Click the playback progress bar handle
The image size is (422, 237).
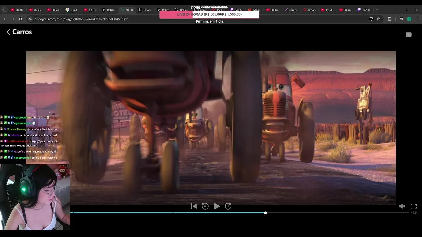pyautogui.click(x=265, y=213)
